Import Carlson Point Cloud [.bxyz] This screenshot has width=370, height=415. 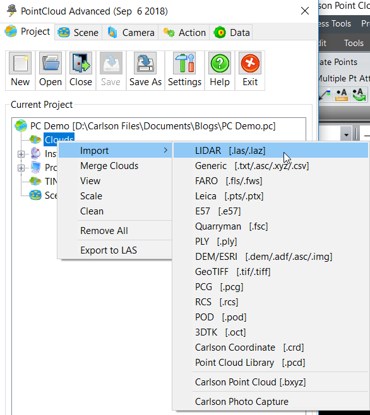(271, 382)
